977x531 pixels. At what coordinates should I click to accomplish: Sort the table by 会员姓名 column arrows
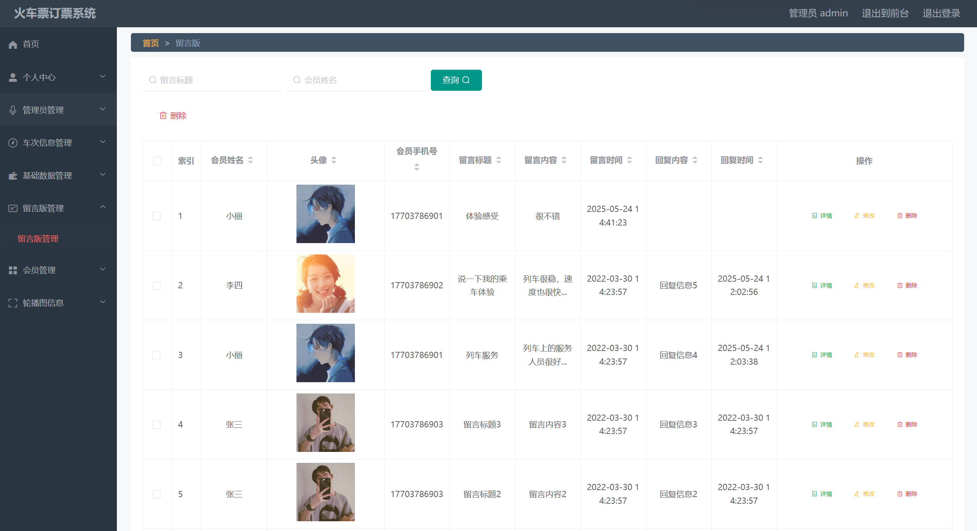250,160
